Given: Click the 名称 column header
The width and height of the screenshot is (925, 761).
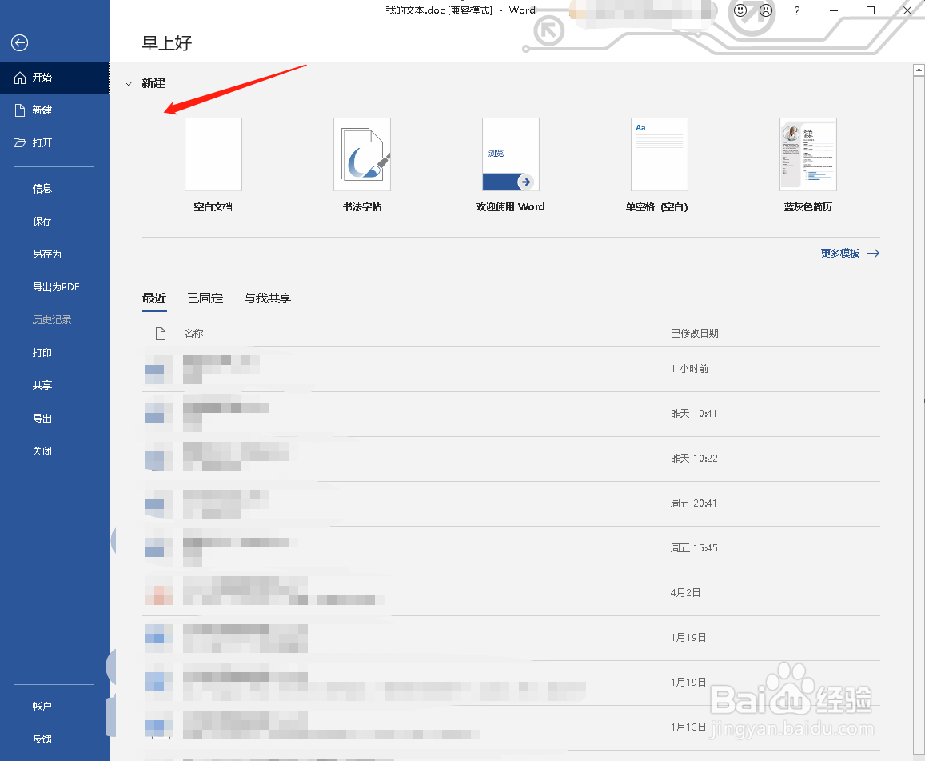Looking at the screenshot, I should point(193,334).
